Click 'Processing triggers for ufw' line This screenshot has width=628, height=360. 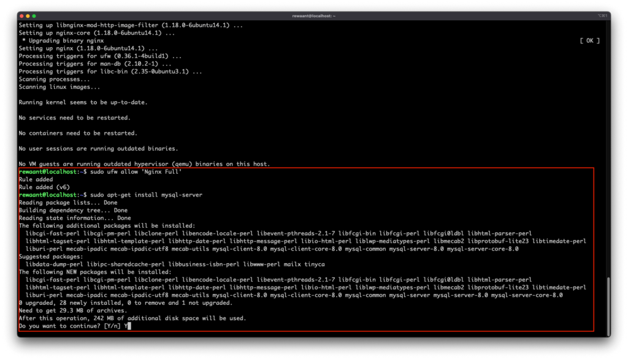(100, 56)
